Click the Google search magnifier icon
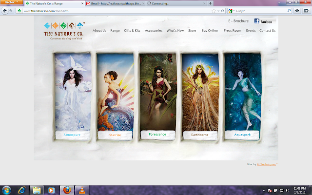Image resolution: width=312 pixels, height=195 pixels. (289, 11)
